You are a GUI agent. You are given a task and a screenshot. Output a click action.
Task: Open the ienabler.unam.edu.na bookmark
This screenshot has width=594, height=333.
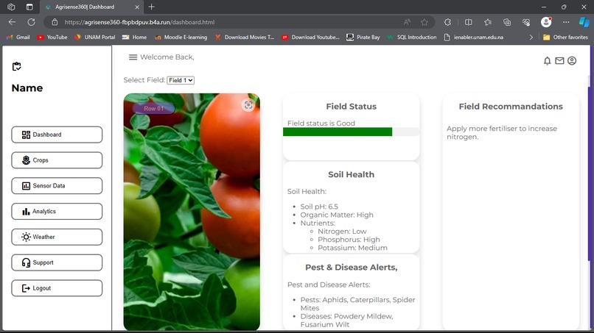(x=474, y=37)
